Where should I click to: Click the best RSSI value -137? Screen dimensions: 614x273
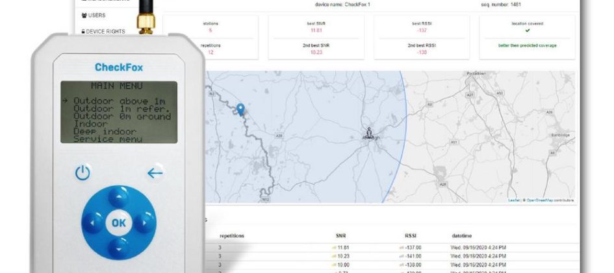click(422, 30)
